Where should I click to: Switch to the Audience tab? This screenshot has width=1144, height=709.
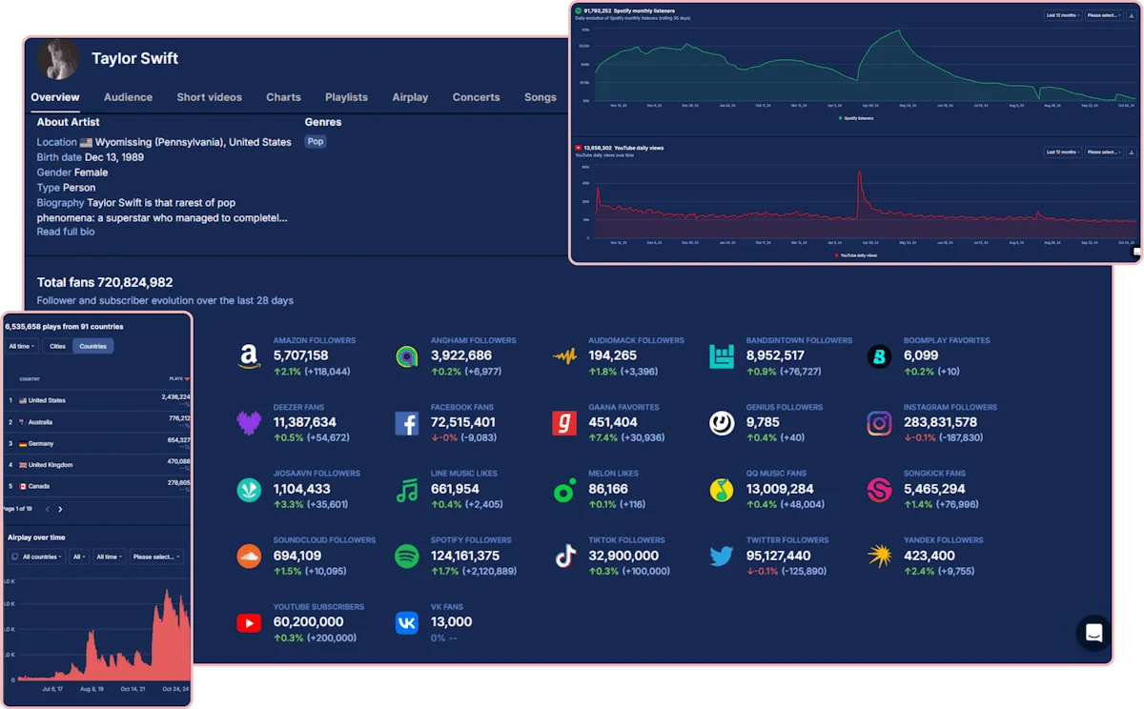click(x=128, y=97)
